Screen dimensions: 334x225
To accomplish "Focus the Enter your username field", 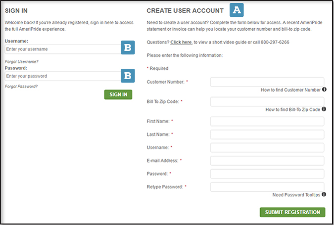I will click(62, 49).
